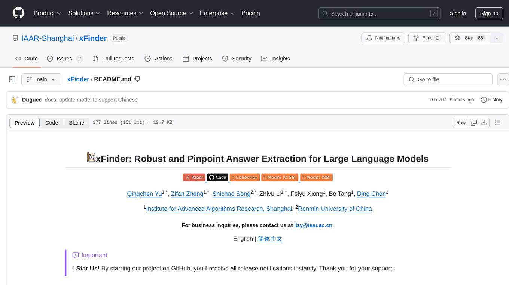Fork the repository
Screen dimensions: 509x285
tap(427, 38)
